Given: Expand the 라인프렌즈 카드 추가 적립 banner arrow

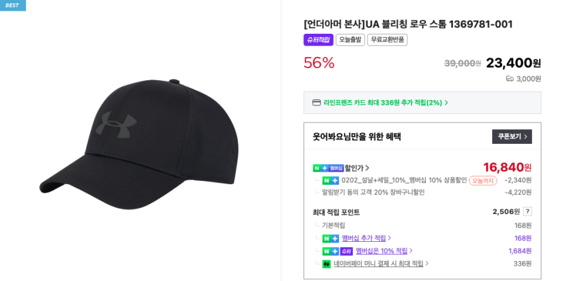Looking at the screenshot, I should pyautogui.click(x=446, y=103).
